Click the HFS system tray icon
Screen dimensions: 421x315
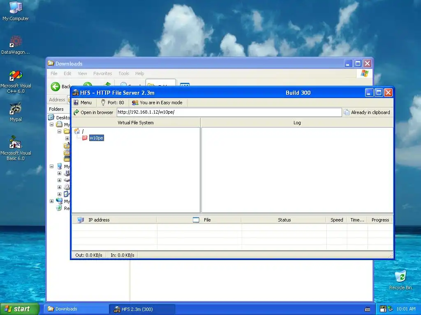click(x=383, y=309)
